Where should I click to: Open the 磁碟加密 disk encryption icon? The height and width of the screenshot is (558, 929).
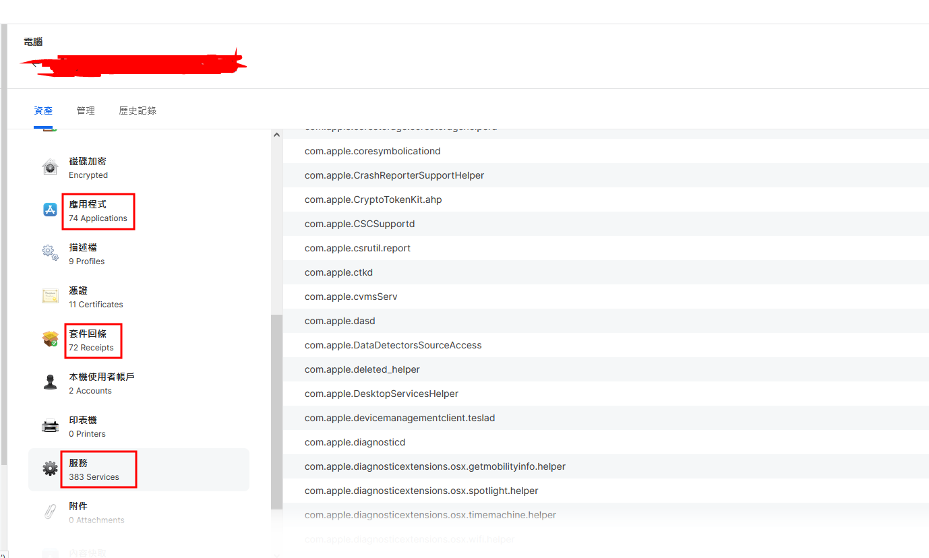point(50,167)
